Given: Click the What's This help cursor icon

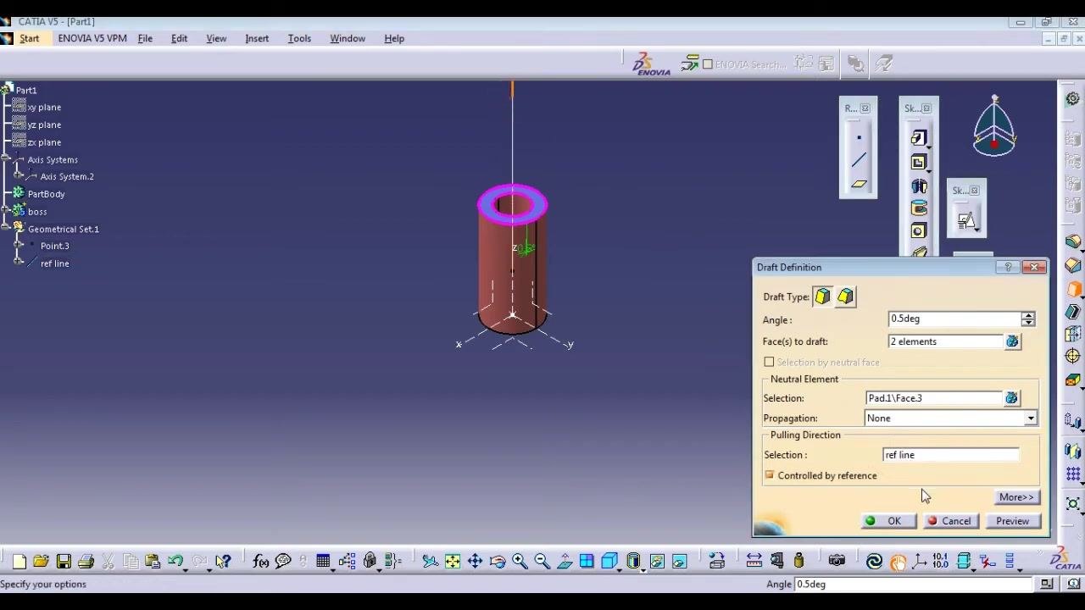Looking at the screenshot, I should [223, 561].
